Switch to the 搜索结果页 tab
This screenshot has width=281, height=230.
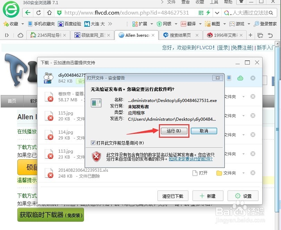(x=180, y=35)
